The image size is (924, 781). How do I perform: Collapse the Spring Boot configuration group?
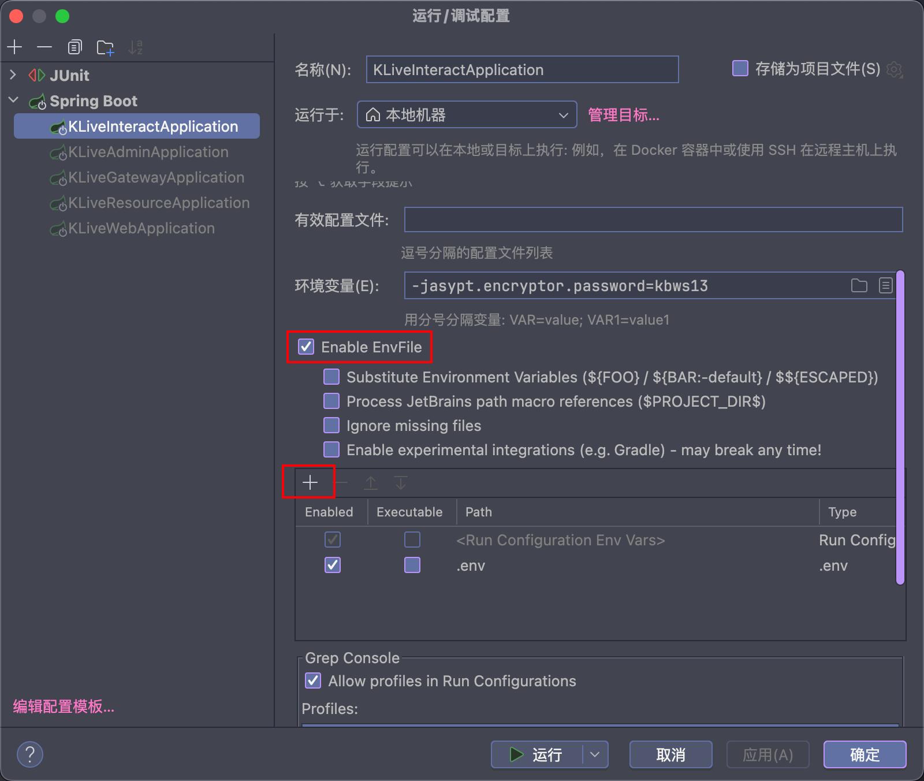click(13, 101)
